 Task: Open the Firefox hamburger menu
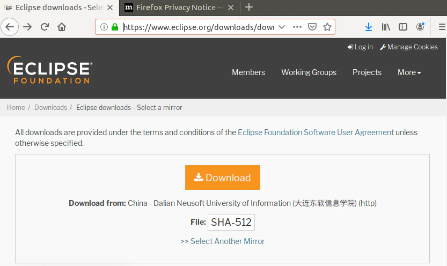click(442, 27)
